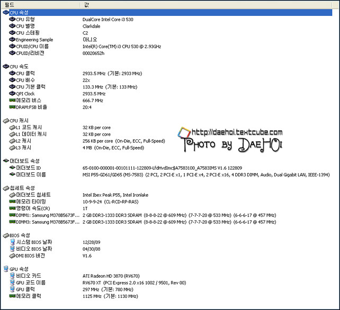The width and height of the screenshot is (340, 310).
Task: Select the C2 stepping value
Action: pos(85,33)
